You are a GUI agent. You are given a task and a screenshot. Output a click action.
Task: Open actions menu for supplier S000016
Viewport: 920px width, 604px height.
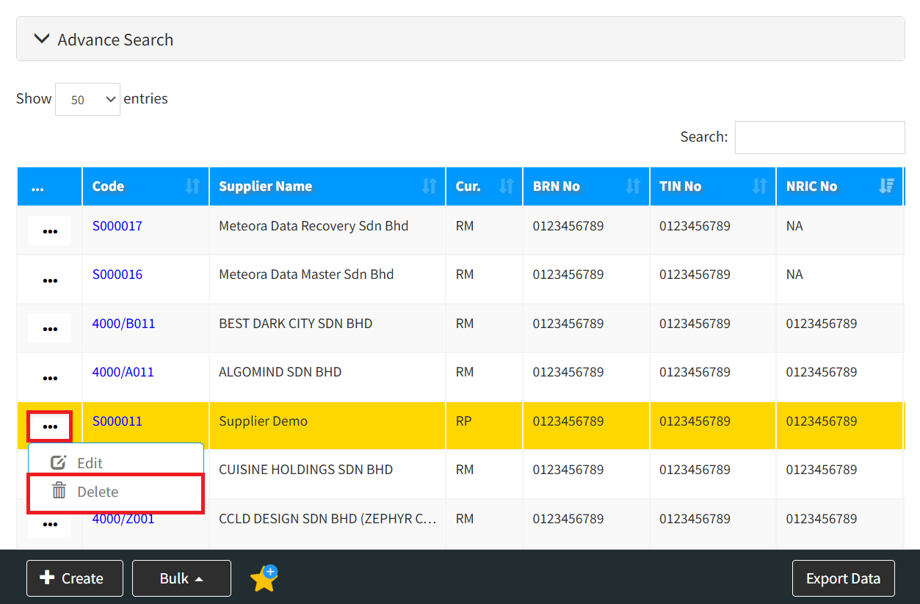(50, 280)
